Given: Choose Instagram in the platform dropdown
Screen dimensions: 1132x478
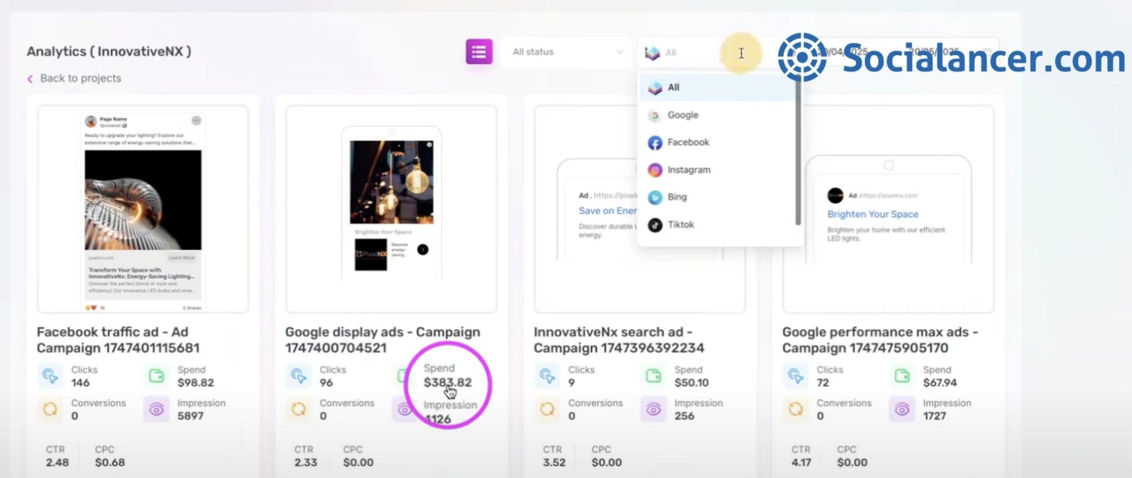Looking at the screenshot, I should tap(717, 170).
